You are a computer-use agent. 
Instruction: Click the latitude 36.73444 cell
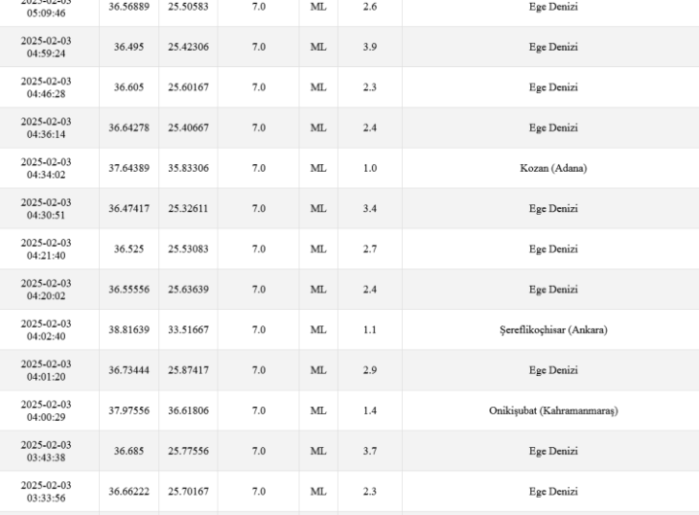(129, 370)
